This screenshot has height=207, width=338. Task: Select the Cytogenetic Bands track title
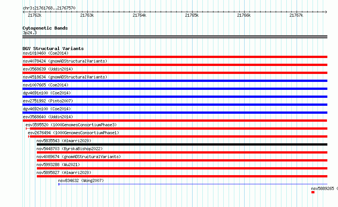pyautogui.click(x=45, y=28)
